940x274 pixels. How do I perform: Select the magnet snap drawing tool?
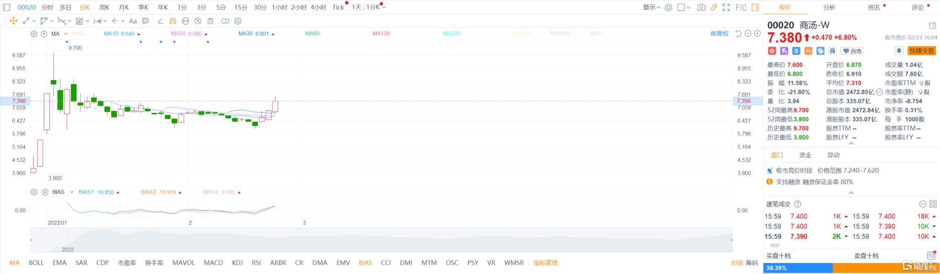point(173,21)
